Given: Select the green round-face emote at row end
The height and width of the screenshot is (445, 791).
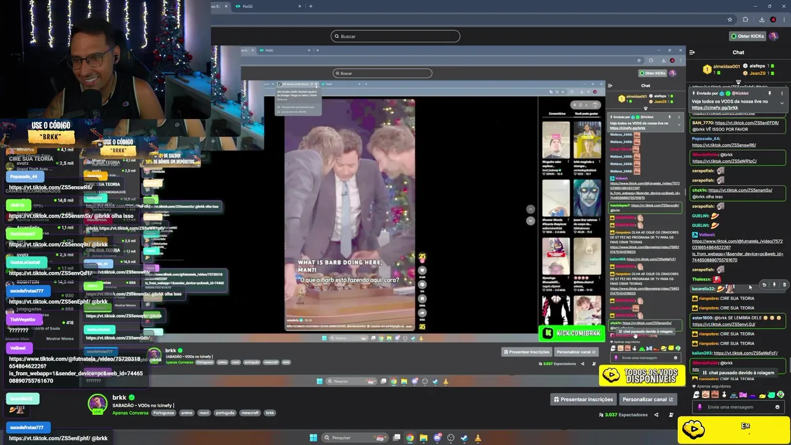Looking at the screenshot, I should coord(780,395).
